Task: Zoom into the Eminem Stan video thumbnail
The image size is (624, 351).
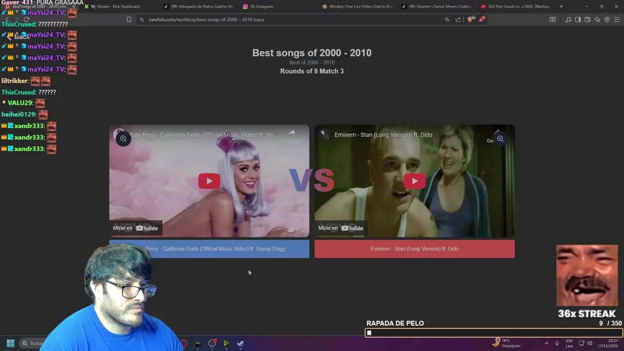Action: 500,139
